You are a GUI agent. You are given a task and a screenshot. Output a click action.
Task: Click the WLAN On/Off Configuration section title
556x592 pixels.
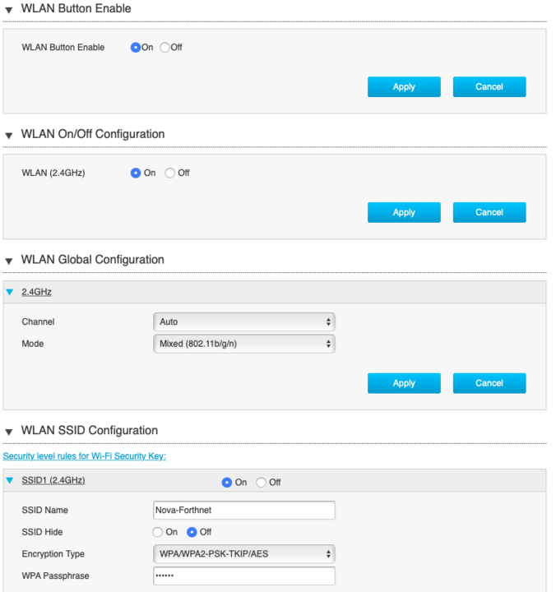pos(93,134)
